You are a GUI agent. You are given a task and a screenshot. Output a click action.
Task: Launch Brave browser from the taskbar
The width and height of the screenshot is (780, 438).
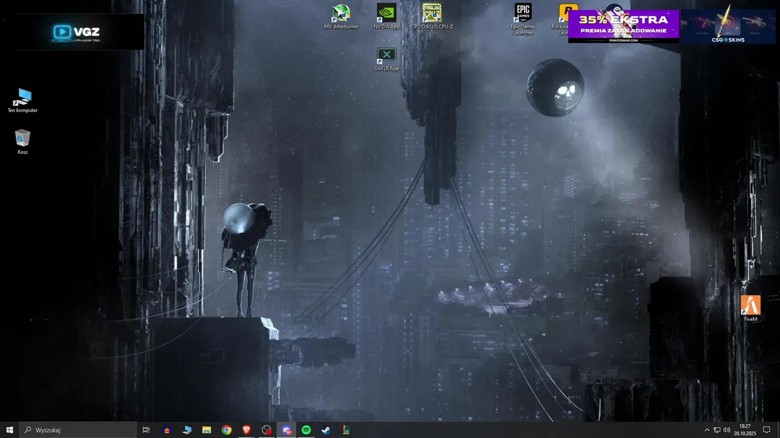tap(246, 430)
